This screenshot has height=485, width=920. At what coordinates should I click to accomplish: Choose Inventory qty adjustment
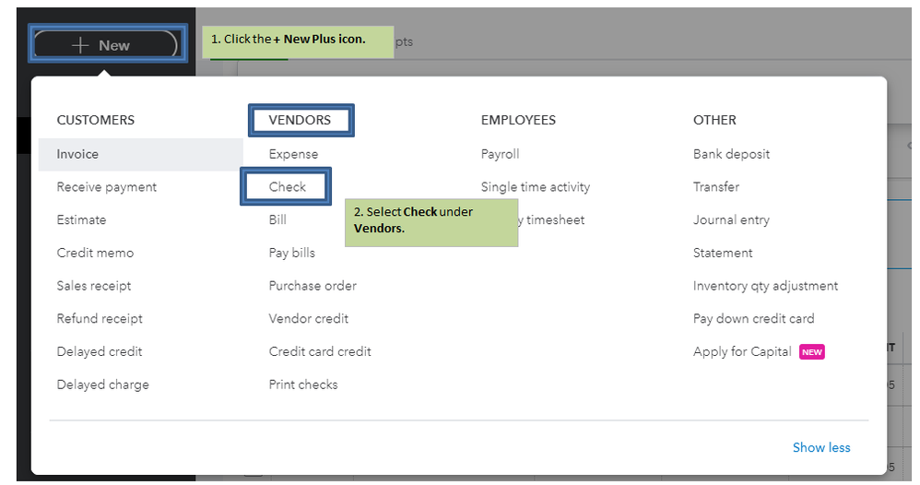point(766,286)
